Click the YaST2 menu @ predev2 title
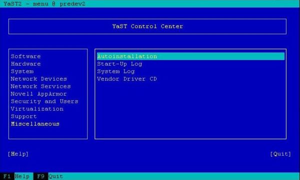 pos(44,4)
